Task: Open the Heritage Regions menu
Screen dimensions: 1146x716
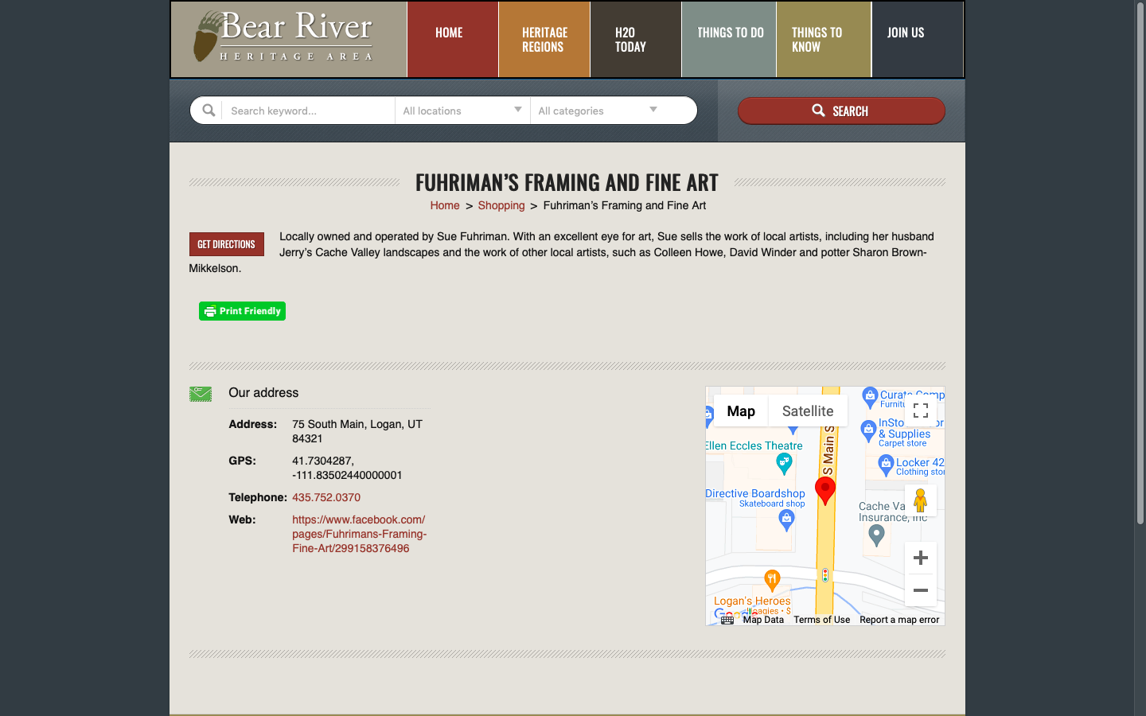Action: click(x=544, y=40)
